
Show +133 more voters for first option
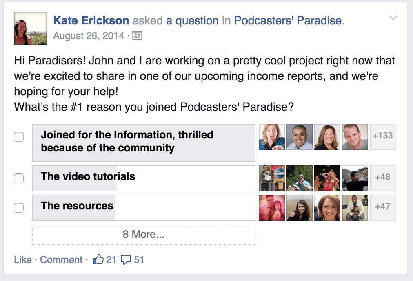[383, 137]
